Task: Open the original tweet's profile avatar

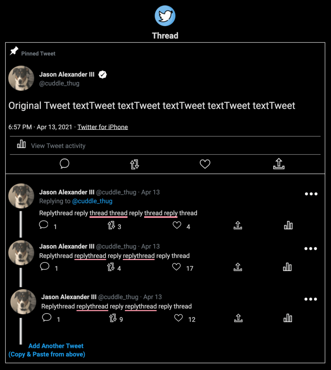Action: click(x=21, y=78)
